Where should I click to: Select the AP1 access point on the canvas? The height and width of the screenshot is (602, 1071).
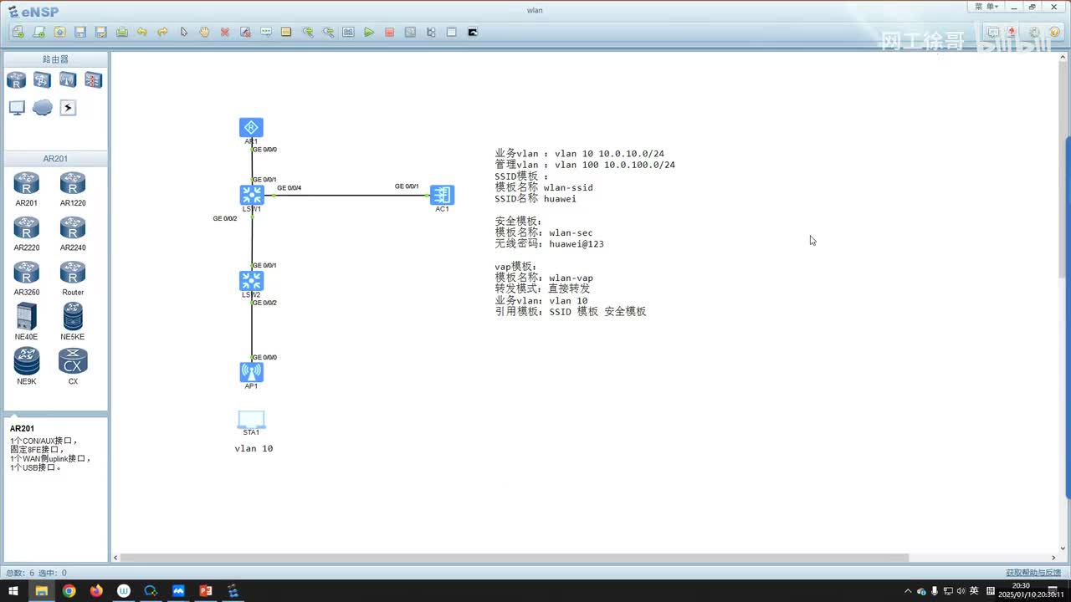pos(251,372)
